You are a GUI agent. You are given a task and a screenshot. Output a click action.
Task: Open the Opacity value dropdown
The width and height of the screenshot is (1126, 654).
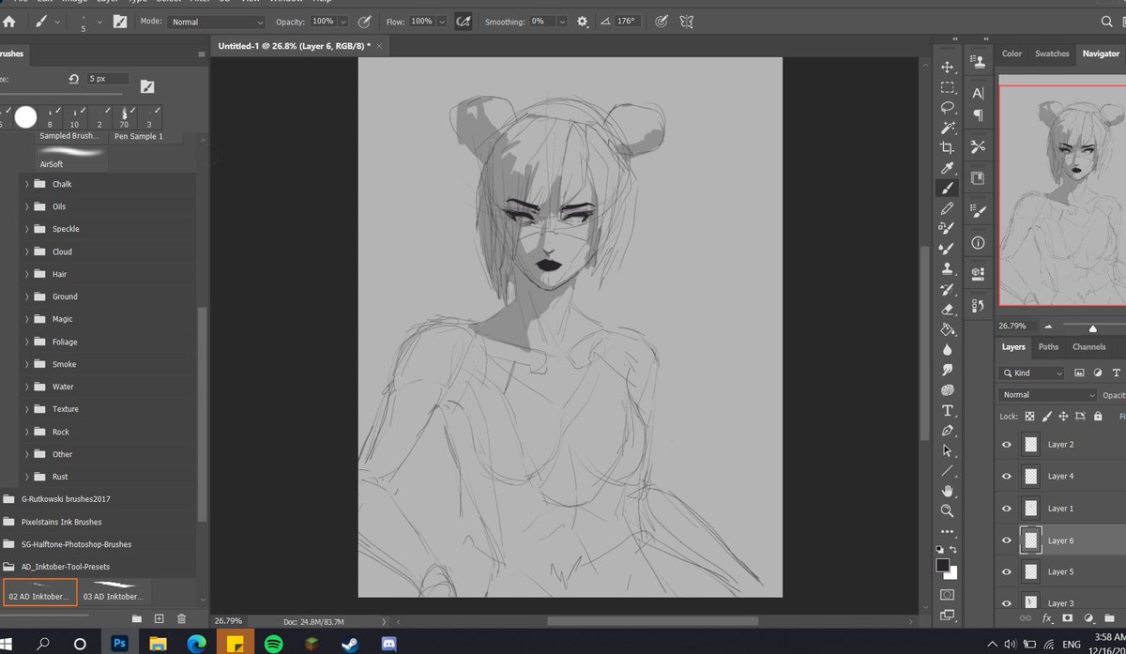(342, 21)
